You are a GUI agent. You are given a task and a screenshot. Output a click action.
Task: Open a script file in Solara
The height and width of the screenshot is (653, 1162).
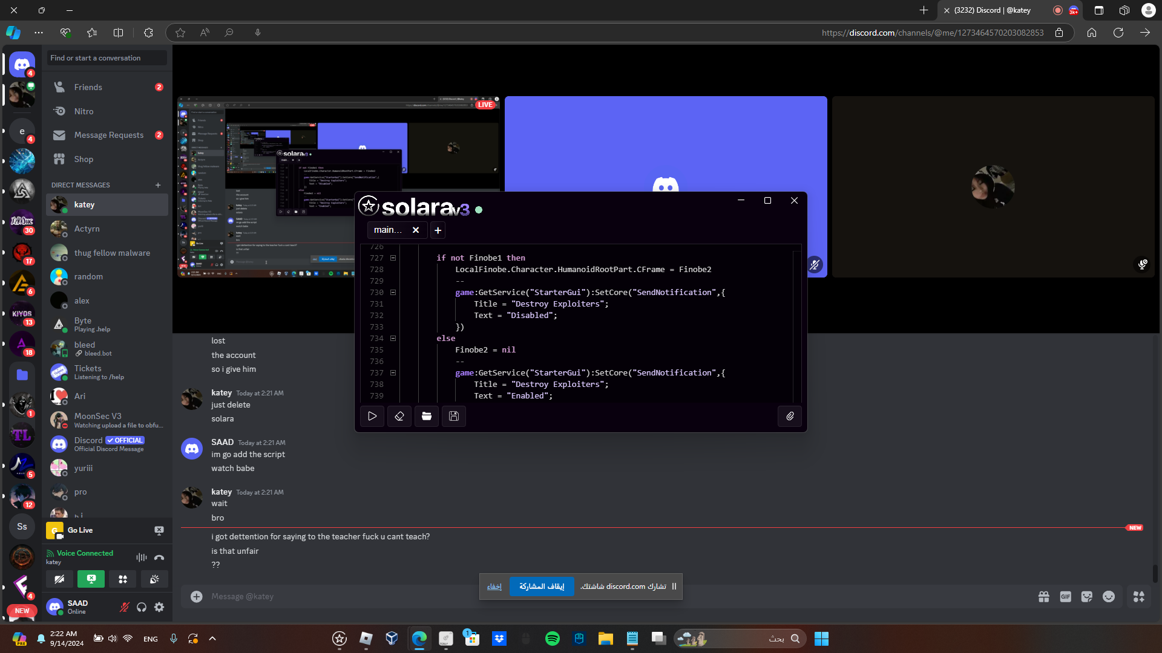tap(427, 416)
